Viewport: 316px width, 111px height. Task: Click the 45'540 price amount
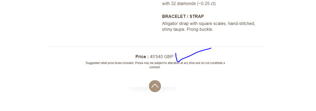tap(156, 57)
